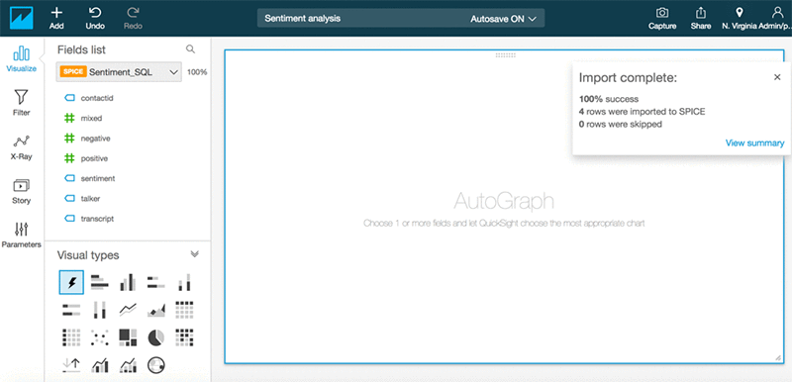Click the Add plus icon
The width and height of the screenshot is (792, 382).
coord(56,12)
